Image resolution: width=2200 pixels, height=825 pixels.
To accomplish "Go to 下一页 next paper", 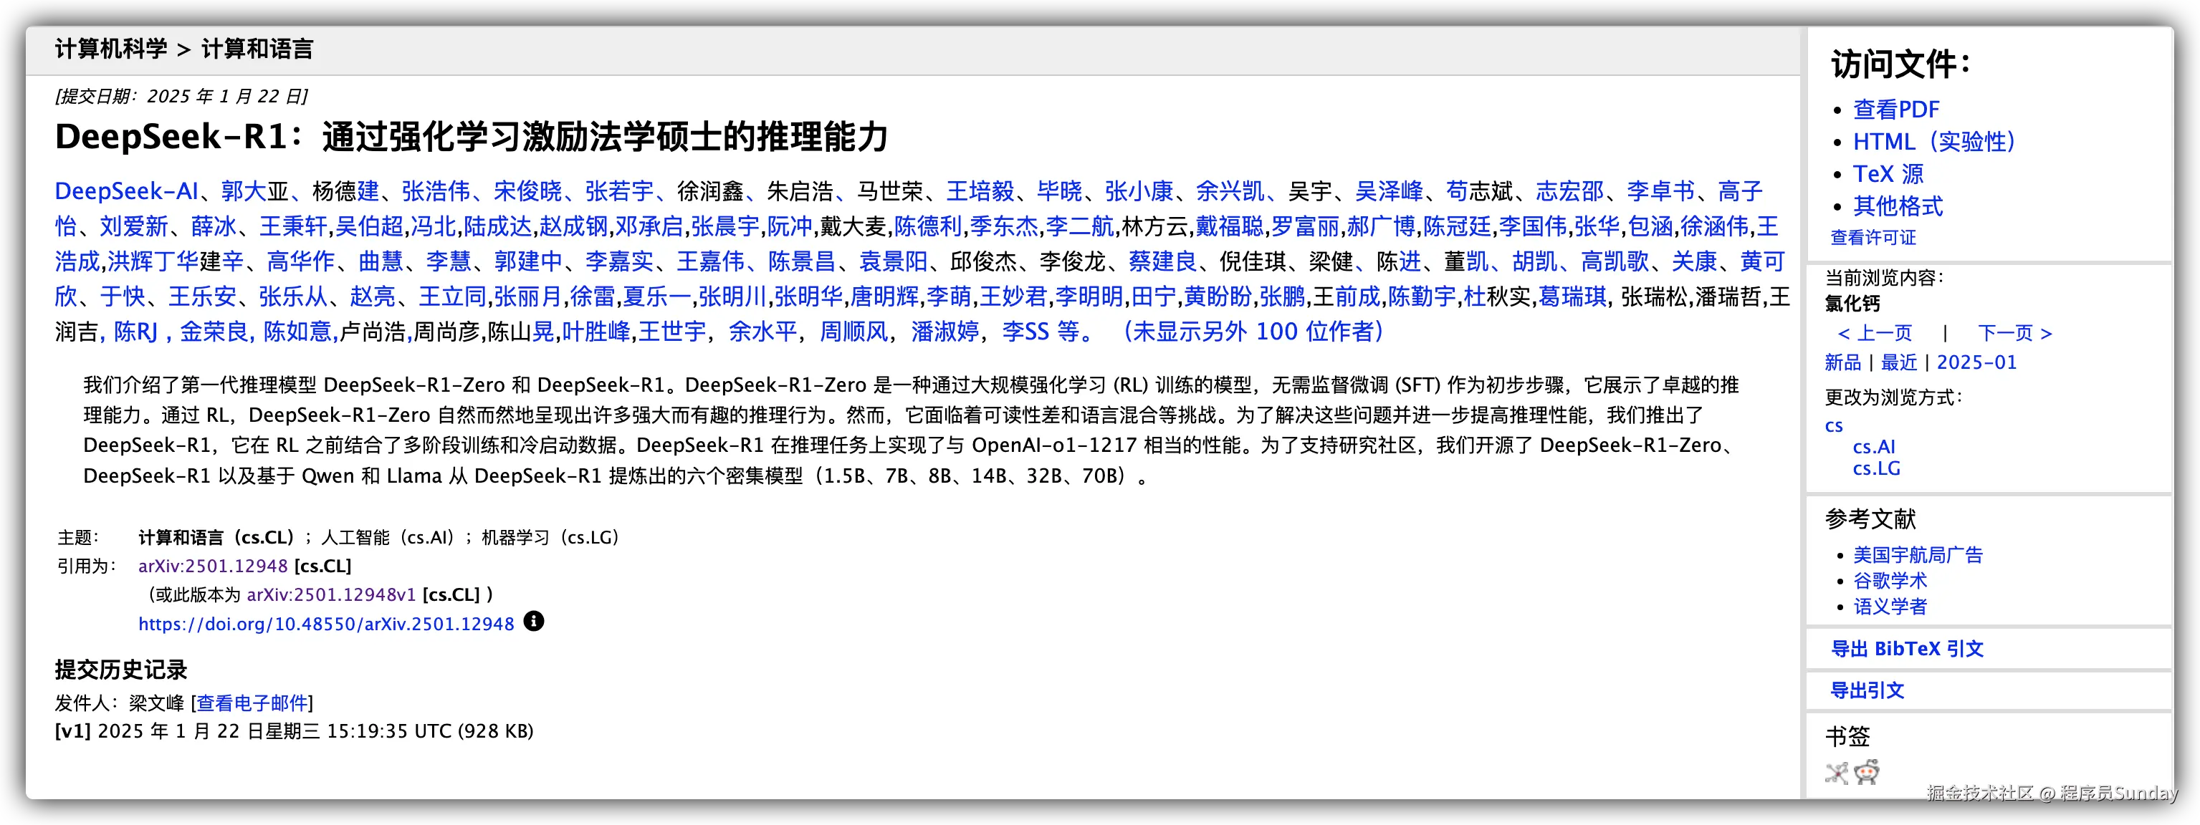I will click(x=2014, y=333).
